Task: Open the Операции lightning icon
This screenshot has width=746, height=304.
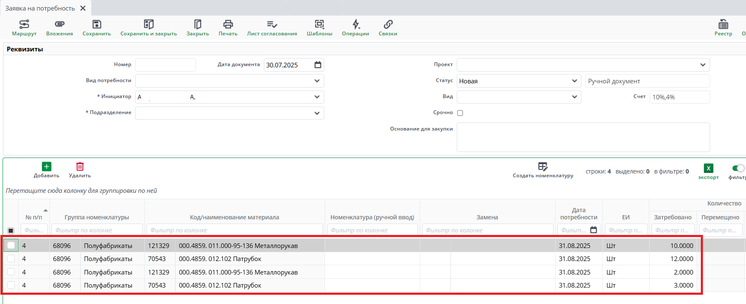Action: (x=355, y=24)
